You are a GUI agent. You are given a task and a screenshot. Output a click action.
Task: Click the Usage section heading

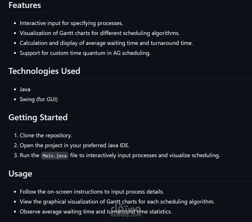coord(20,173)
